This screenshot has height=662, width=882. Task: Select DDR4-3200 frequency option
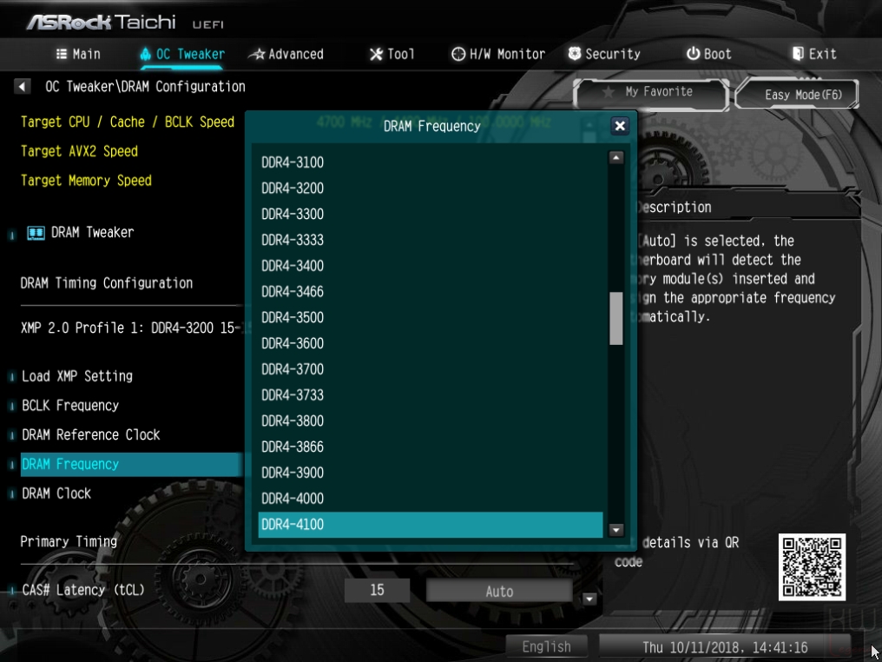(431, 189)
